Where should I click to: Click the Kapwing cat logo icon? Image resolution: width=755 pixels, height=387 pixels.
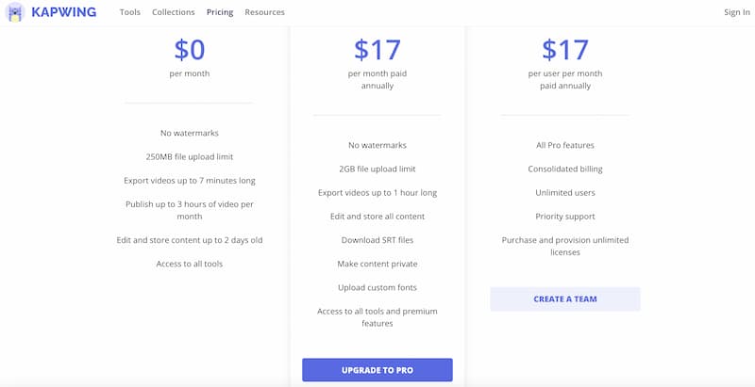pos(15,13)
